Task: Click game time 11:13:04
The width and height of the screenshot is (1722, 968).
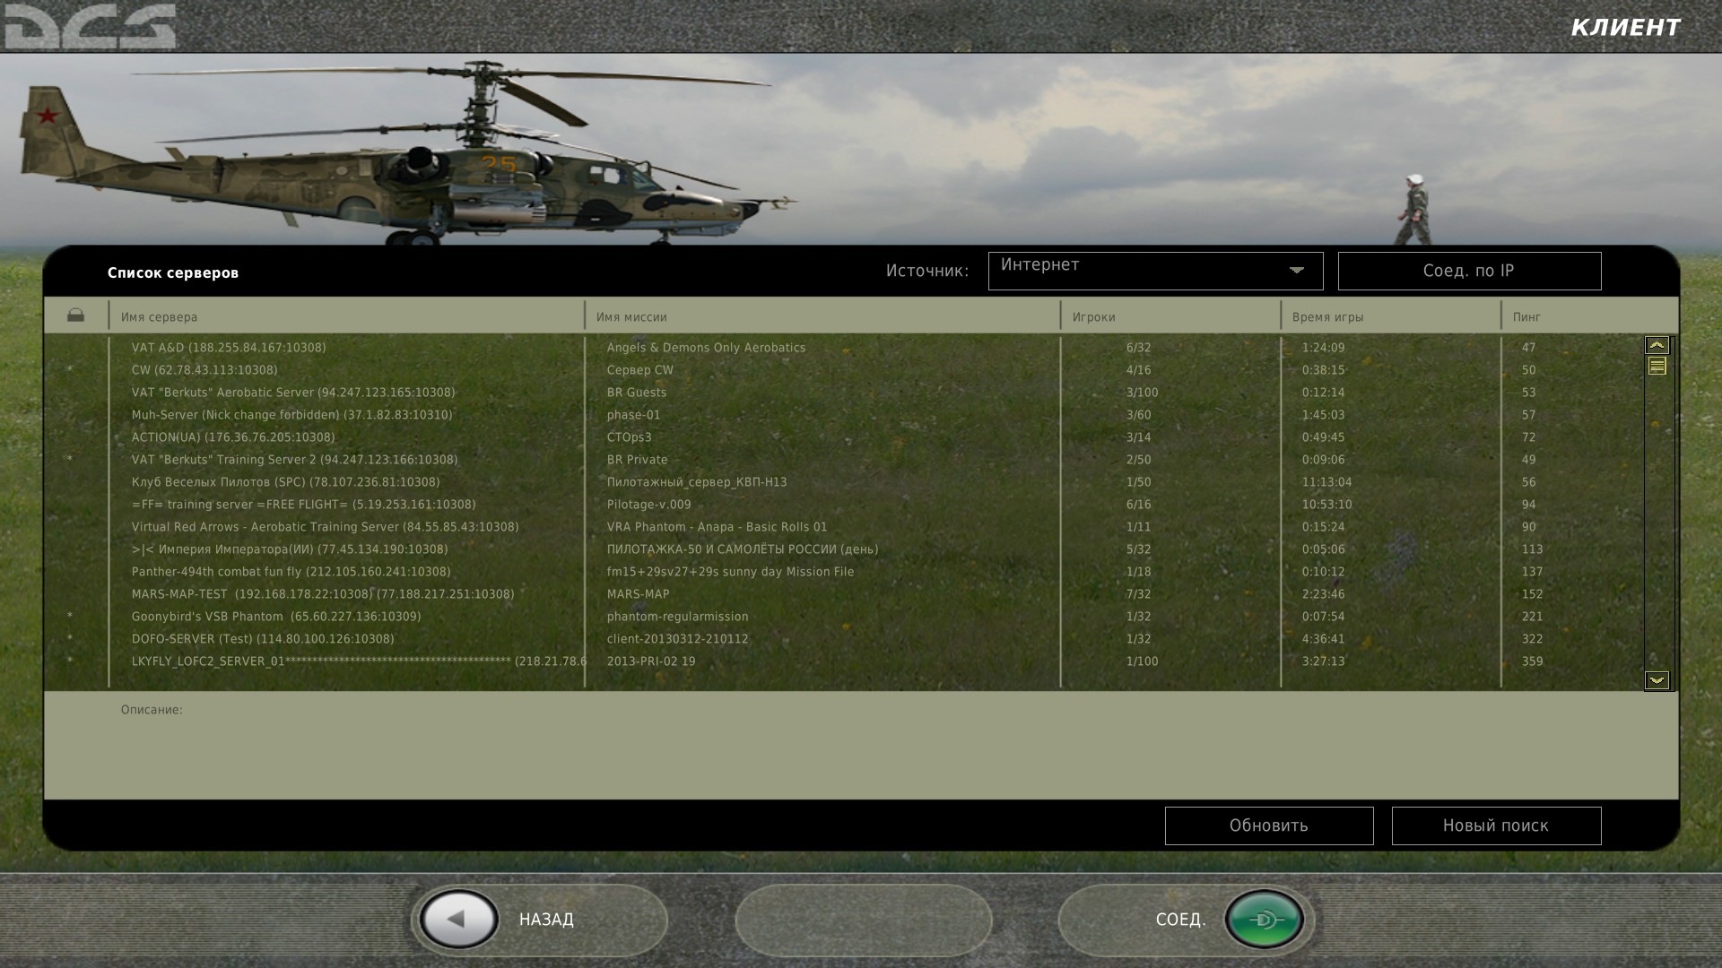Action: [1326, 482]
